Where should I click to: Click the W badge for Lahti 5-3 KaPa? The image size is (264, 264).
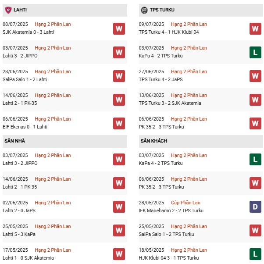(x=119, y=231)
